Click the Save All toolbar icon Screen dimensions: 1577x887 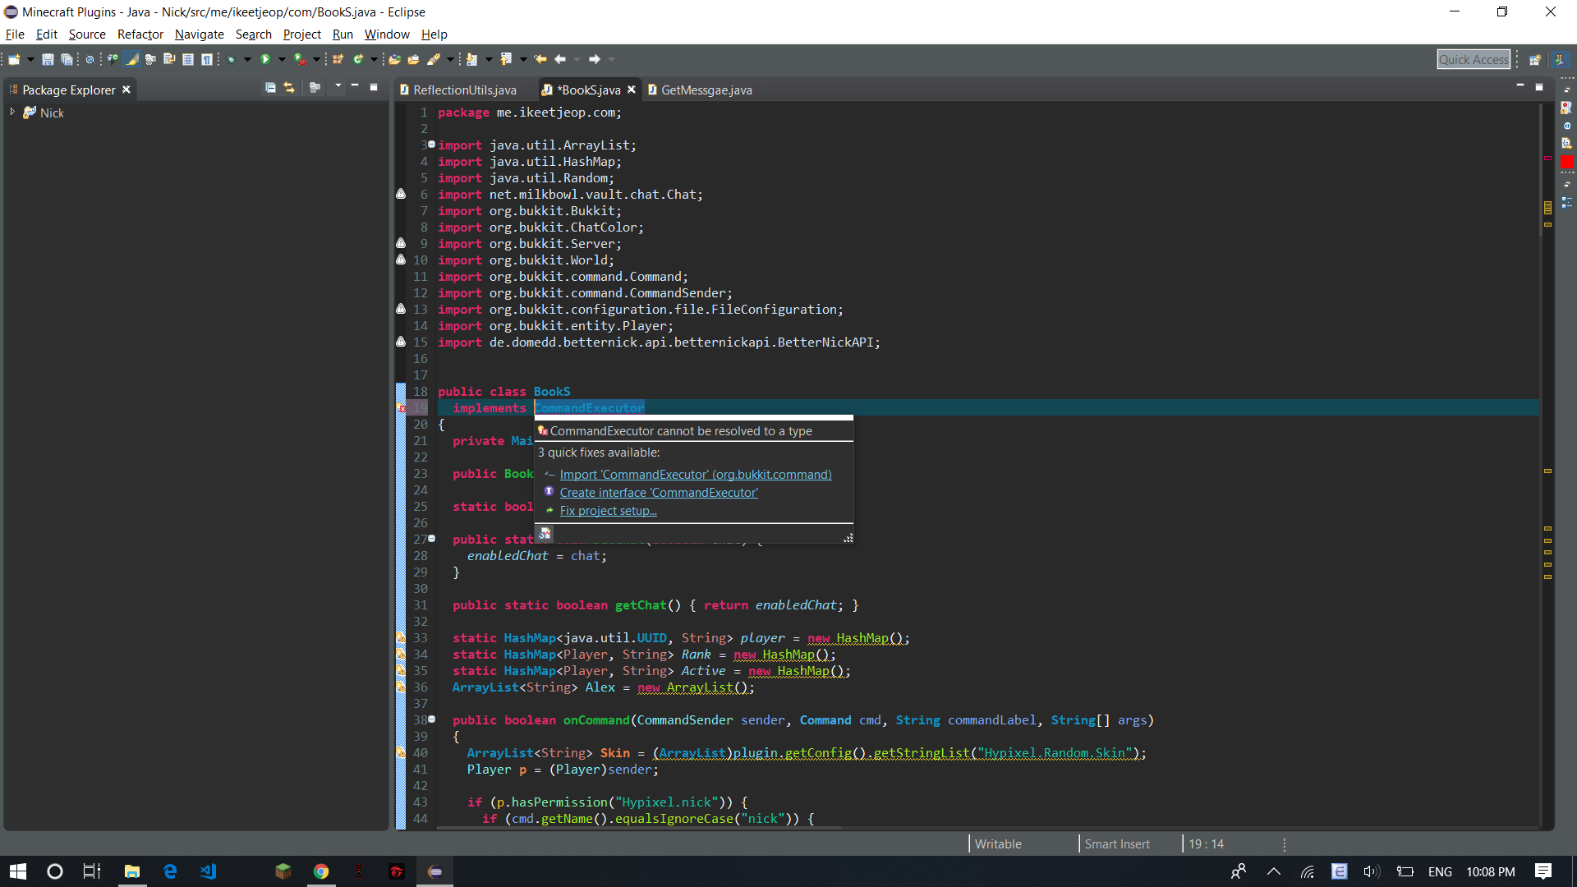tap(67, 59)
